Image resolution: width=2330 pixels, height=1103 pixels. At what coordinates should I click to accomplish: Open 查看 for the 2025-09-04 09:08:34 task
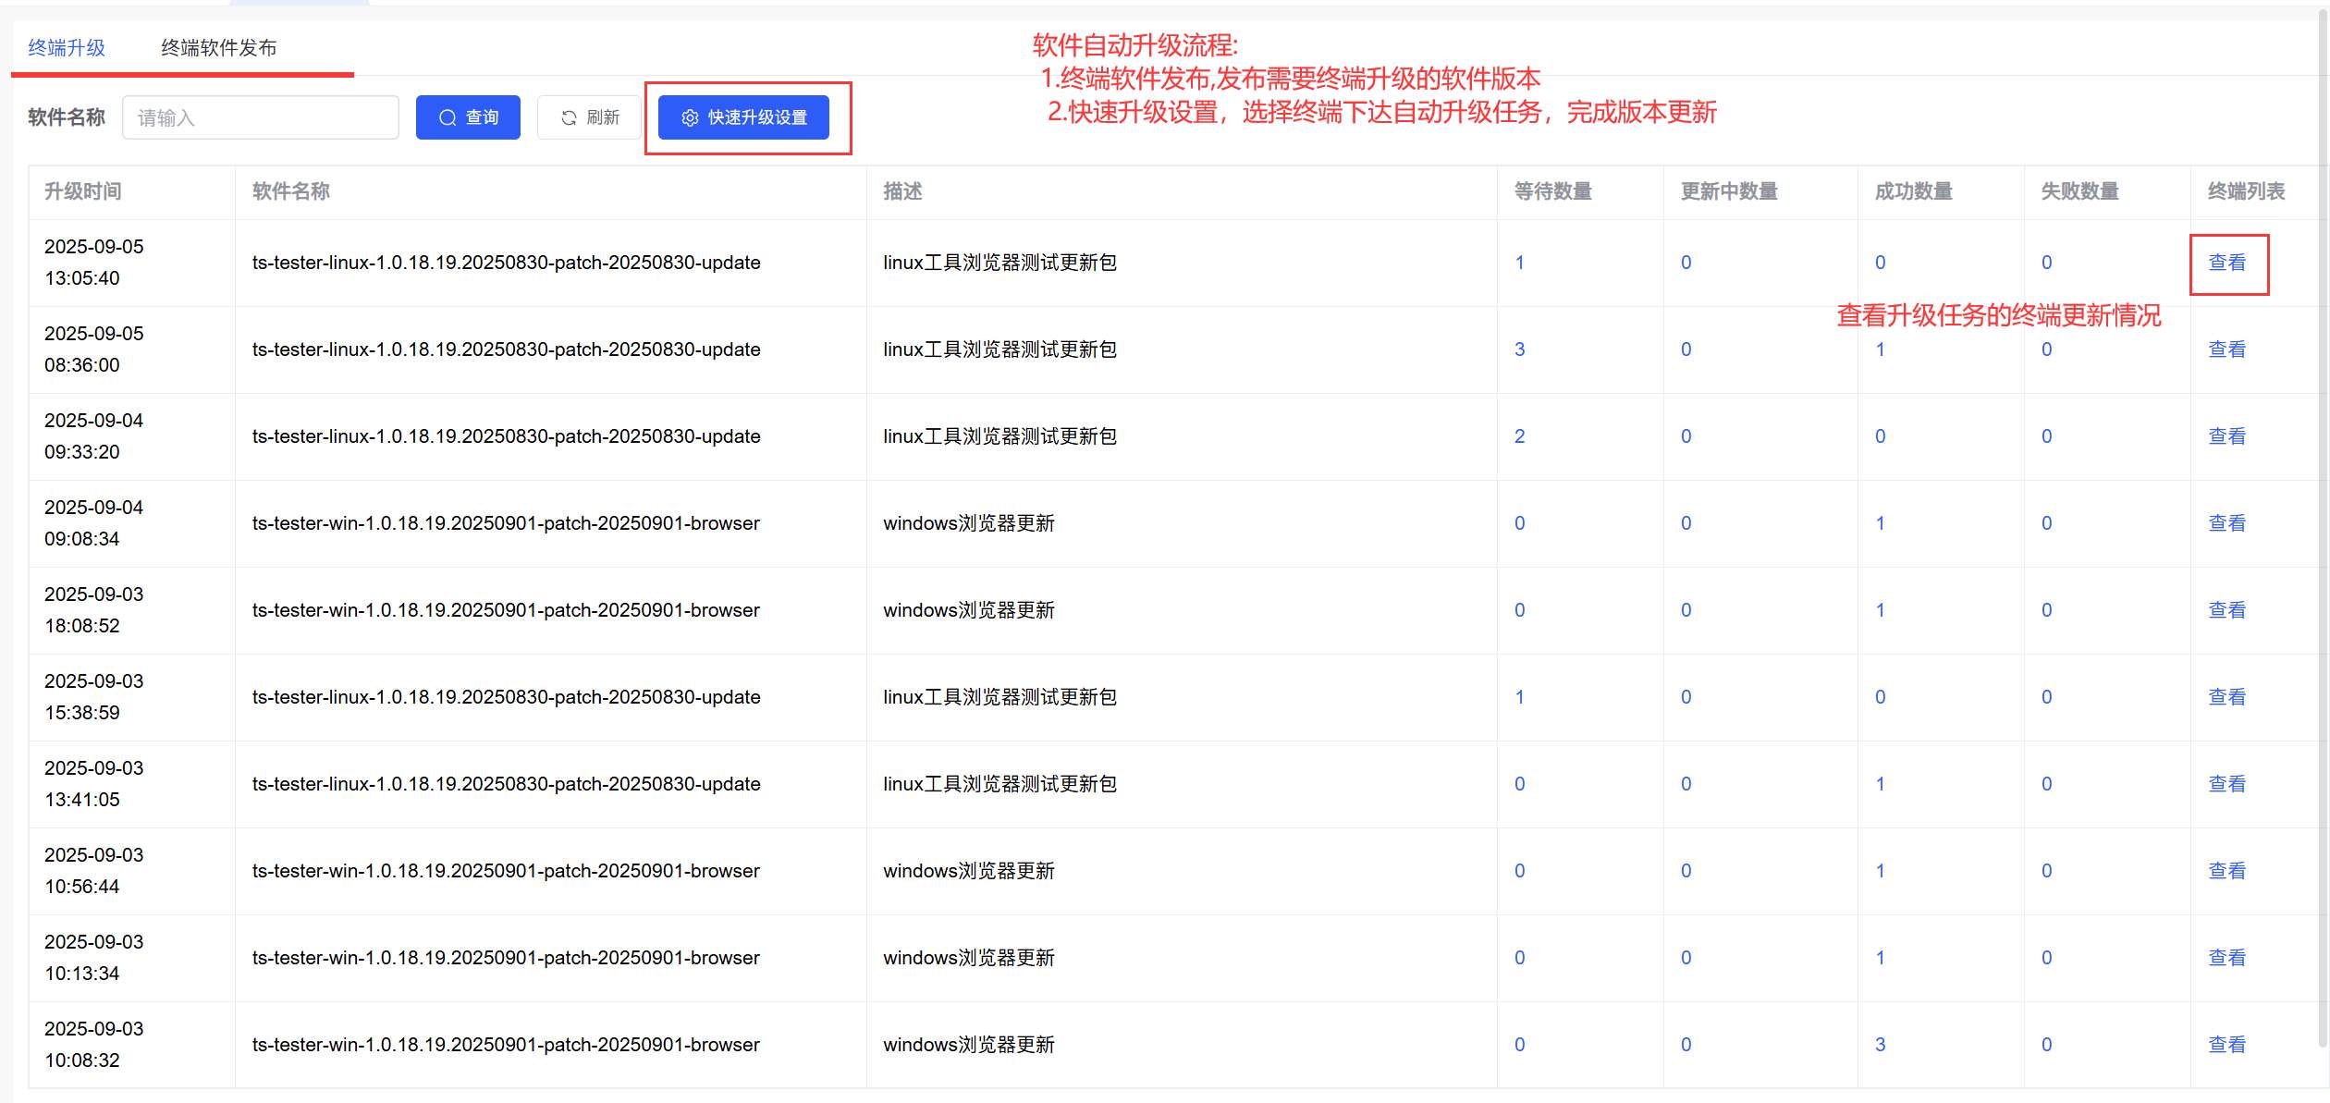click(2226, 523)
